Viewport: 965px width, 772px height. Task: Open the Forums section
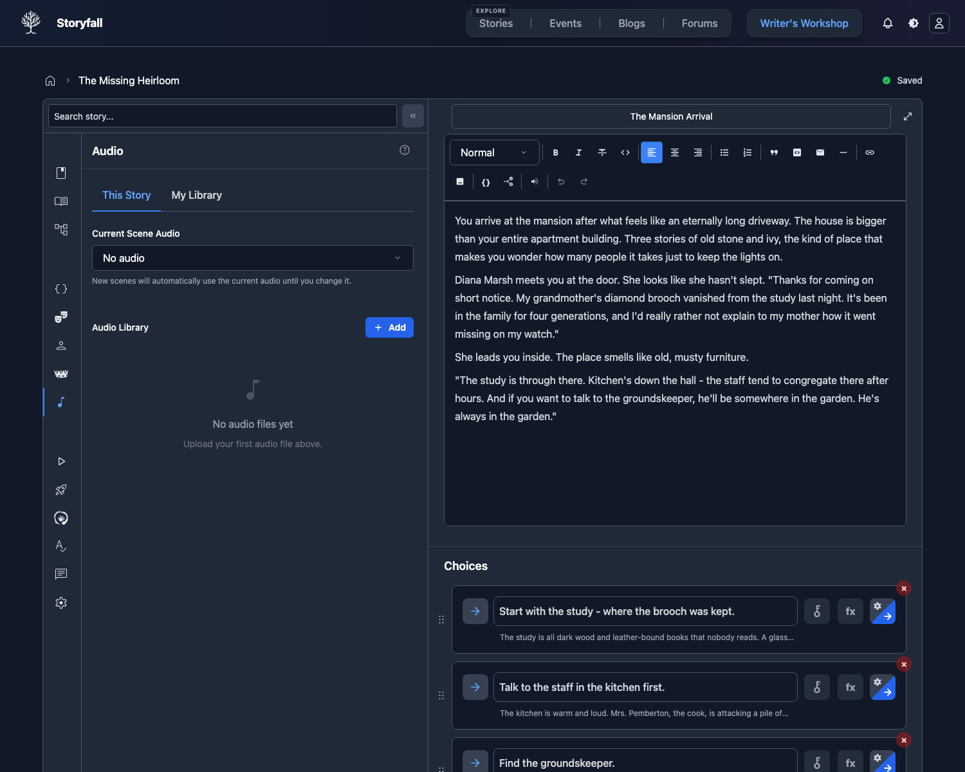pyautogui.click(x=699, y=23)
